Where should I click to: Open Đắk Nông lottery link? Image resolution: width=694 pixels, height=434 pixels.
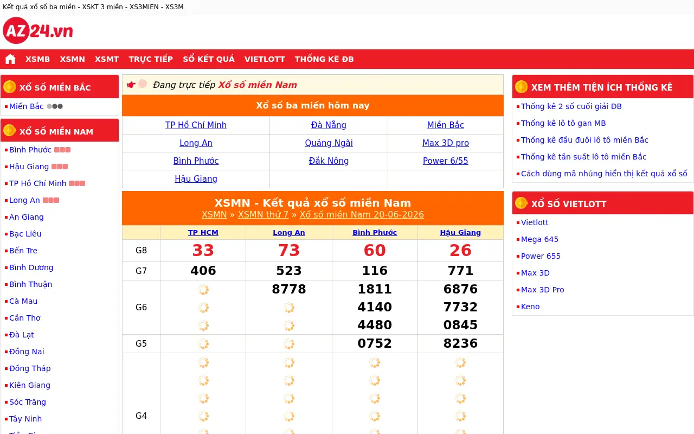329,161
